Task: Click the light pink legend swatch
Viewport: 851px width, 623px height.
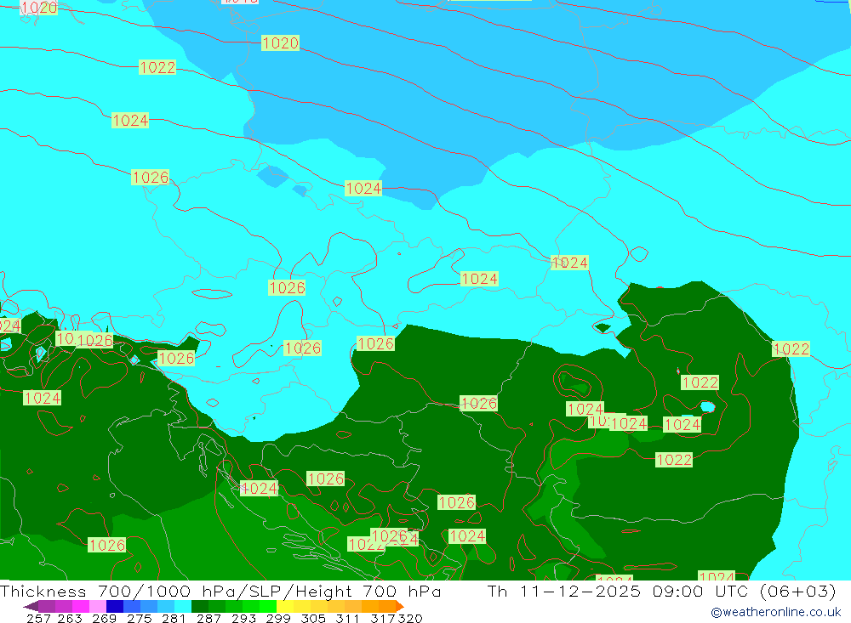Action: [x=98, y=606]
